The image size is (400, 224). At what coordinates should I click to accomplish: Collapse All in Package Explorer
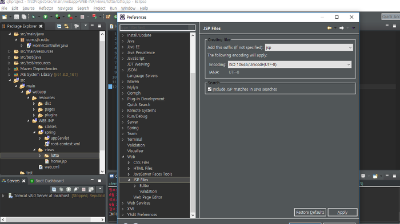point(59,26)
